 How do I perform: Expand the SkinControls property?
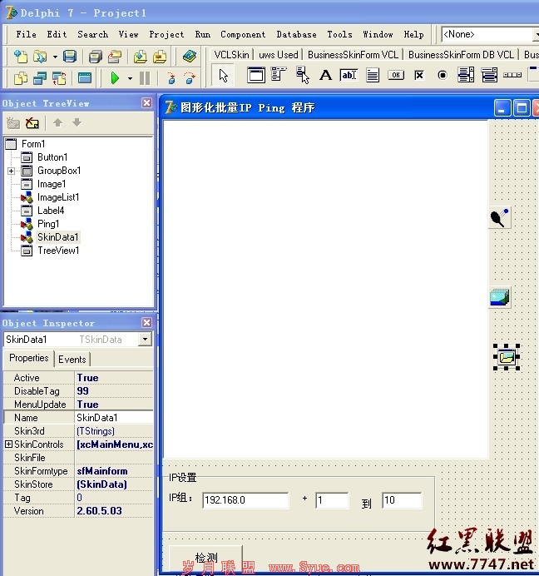pos(8,444)
